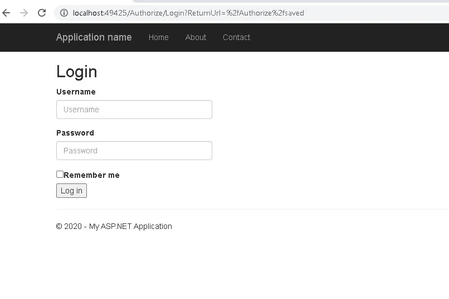Click the bold Username label above the field

pyautogui.click(x=76, y=92)
